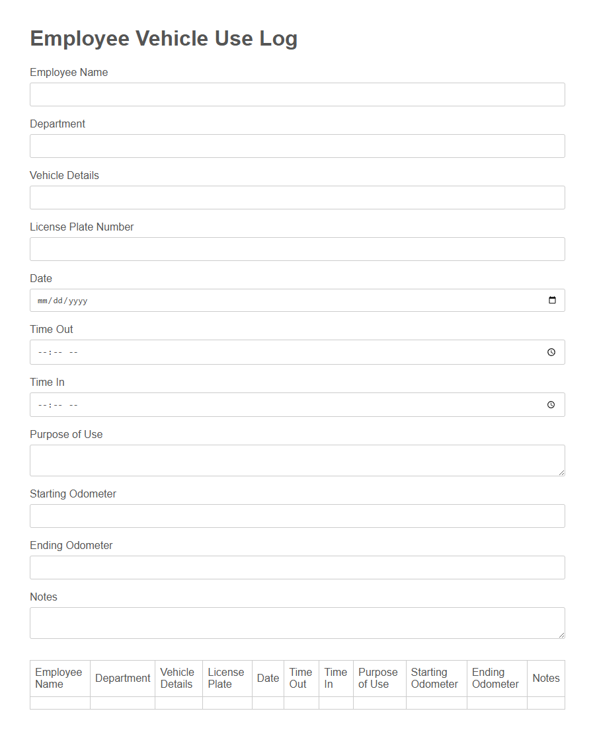Viewport: 595px width, 736px height.
Task: Click the Employee Vehicle Use Log title
Action: [x=163, y=38]
